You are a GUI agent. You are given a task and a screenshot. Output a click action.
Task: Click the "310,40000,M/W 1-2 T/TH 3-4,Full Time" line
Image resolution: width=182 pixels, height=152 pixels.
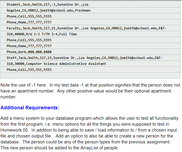[x=42, y=34]
